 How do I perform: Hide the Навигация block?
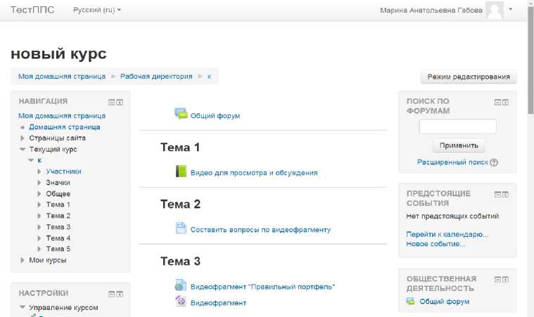(x=111, y=102)
